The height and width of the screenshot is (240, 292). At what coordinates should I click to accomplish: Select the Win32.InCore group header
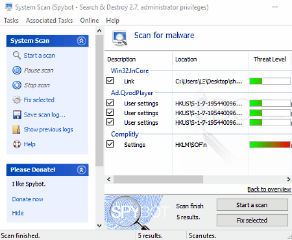click(130, 71)
